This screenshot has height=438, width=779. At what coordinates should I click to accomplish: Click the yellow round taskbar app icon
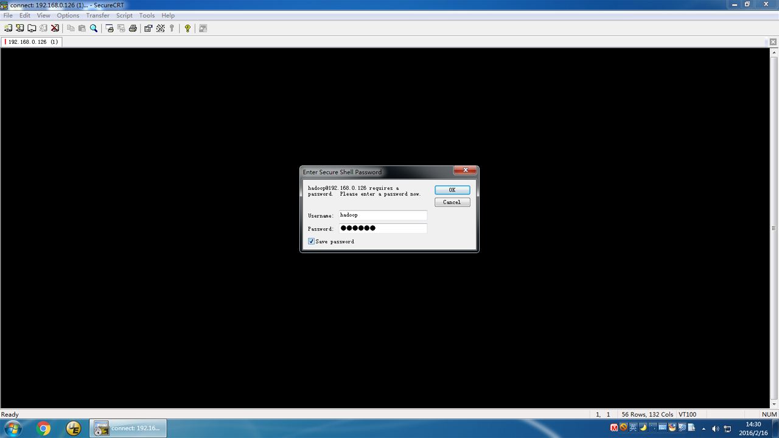[74, 428]
